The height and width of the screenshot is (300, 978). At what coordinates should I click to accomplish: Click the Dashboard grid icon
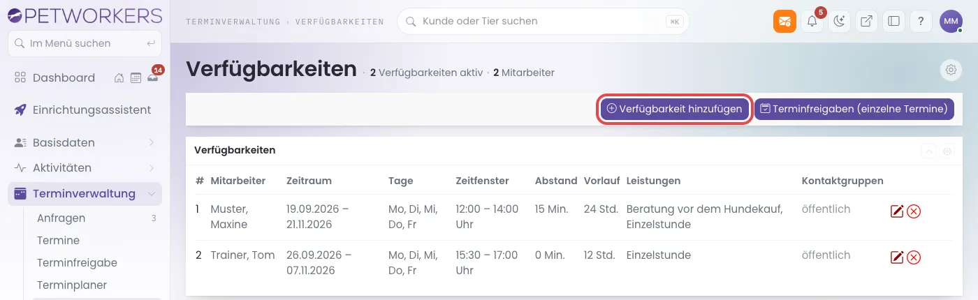[x=20, y=77]
